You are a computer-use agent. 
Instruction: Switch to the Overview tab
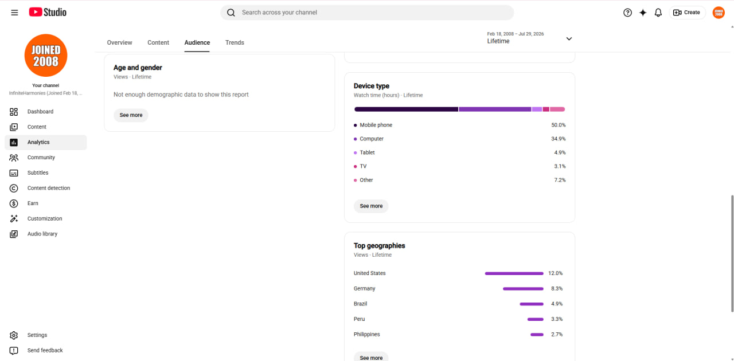(119, 42)
